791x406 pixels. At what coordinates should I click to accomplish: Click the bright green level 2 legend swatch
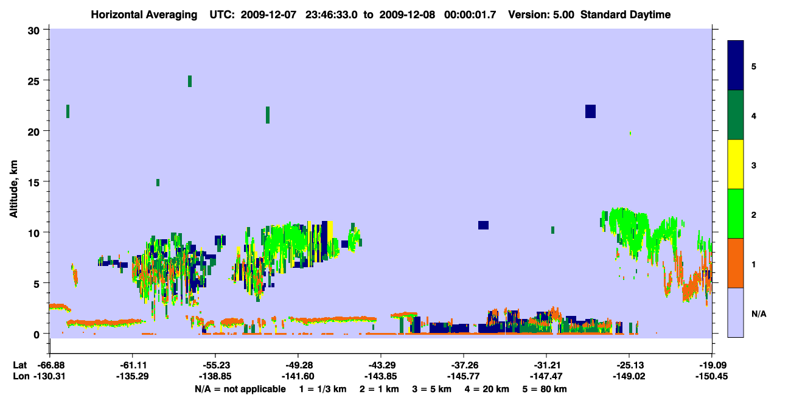point(736,214)
